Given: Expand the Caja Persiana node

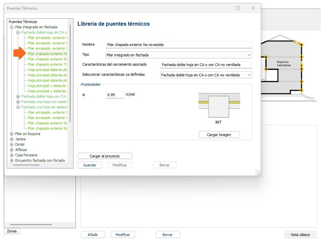Looking at the screenshot, I should pos(12,155).
